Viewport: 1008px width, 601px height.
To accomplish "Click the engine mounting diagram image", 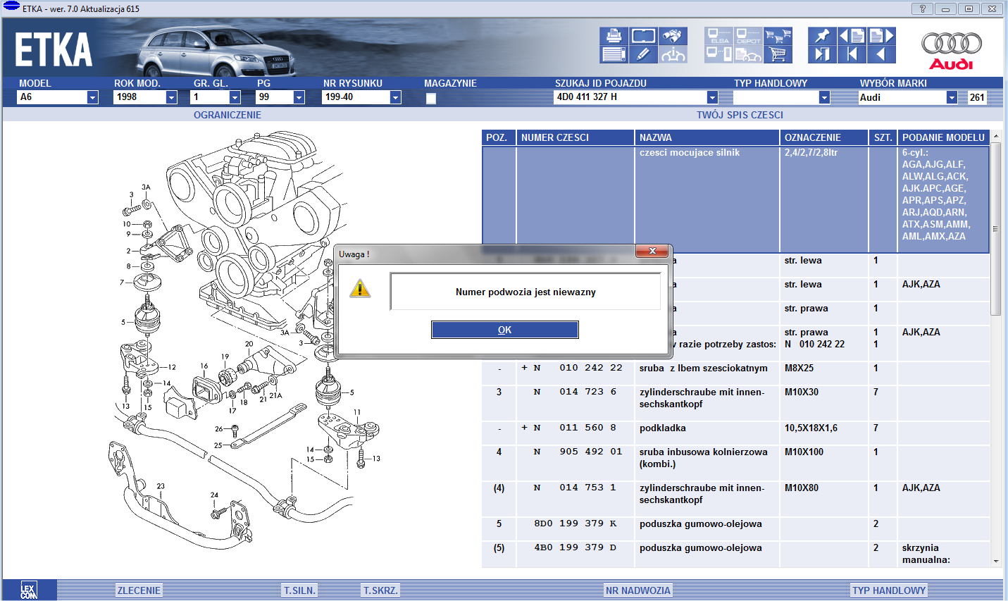I will pyautogui.click(x=247, y=342).
